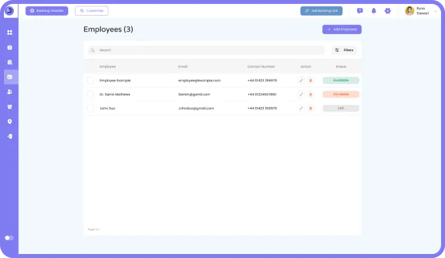Edit John Dua with pencil icon
This screenshot has width=445, height=258.
pos(301,108)
